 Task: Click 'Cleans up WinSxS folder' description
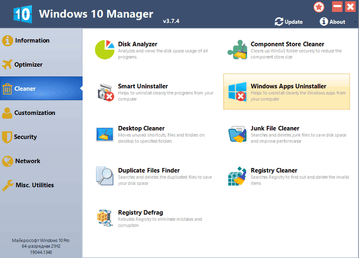click(x=296, y=54)
